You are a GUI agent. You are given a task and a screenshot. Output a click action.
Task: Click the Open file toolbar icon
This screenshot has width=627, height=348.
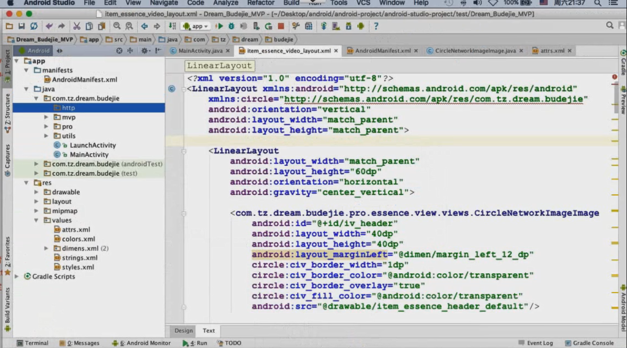(x=9, y=26)
